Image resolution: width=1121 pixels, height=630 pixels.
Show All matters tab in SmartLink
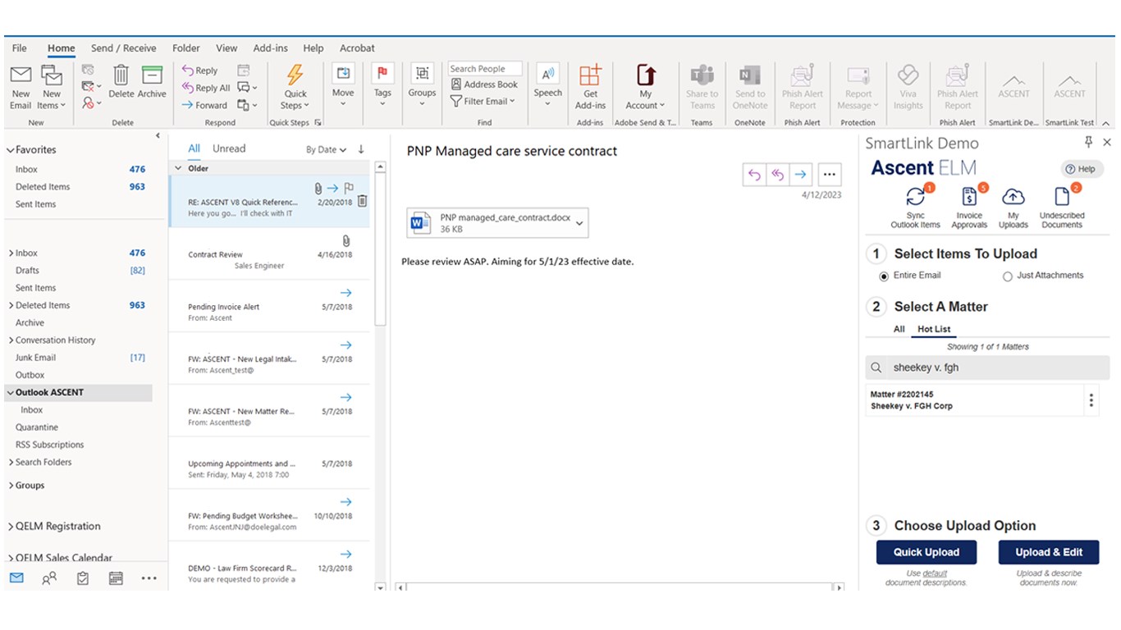point(899,329)
